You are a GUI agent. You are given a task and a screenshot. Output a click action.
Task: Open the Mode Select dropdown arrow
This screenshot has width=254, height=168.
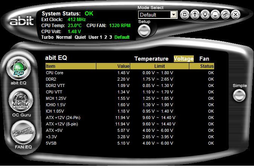[173, 15]
